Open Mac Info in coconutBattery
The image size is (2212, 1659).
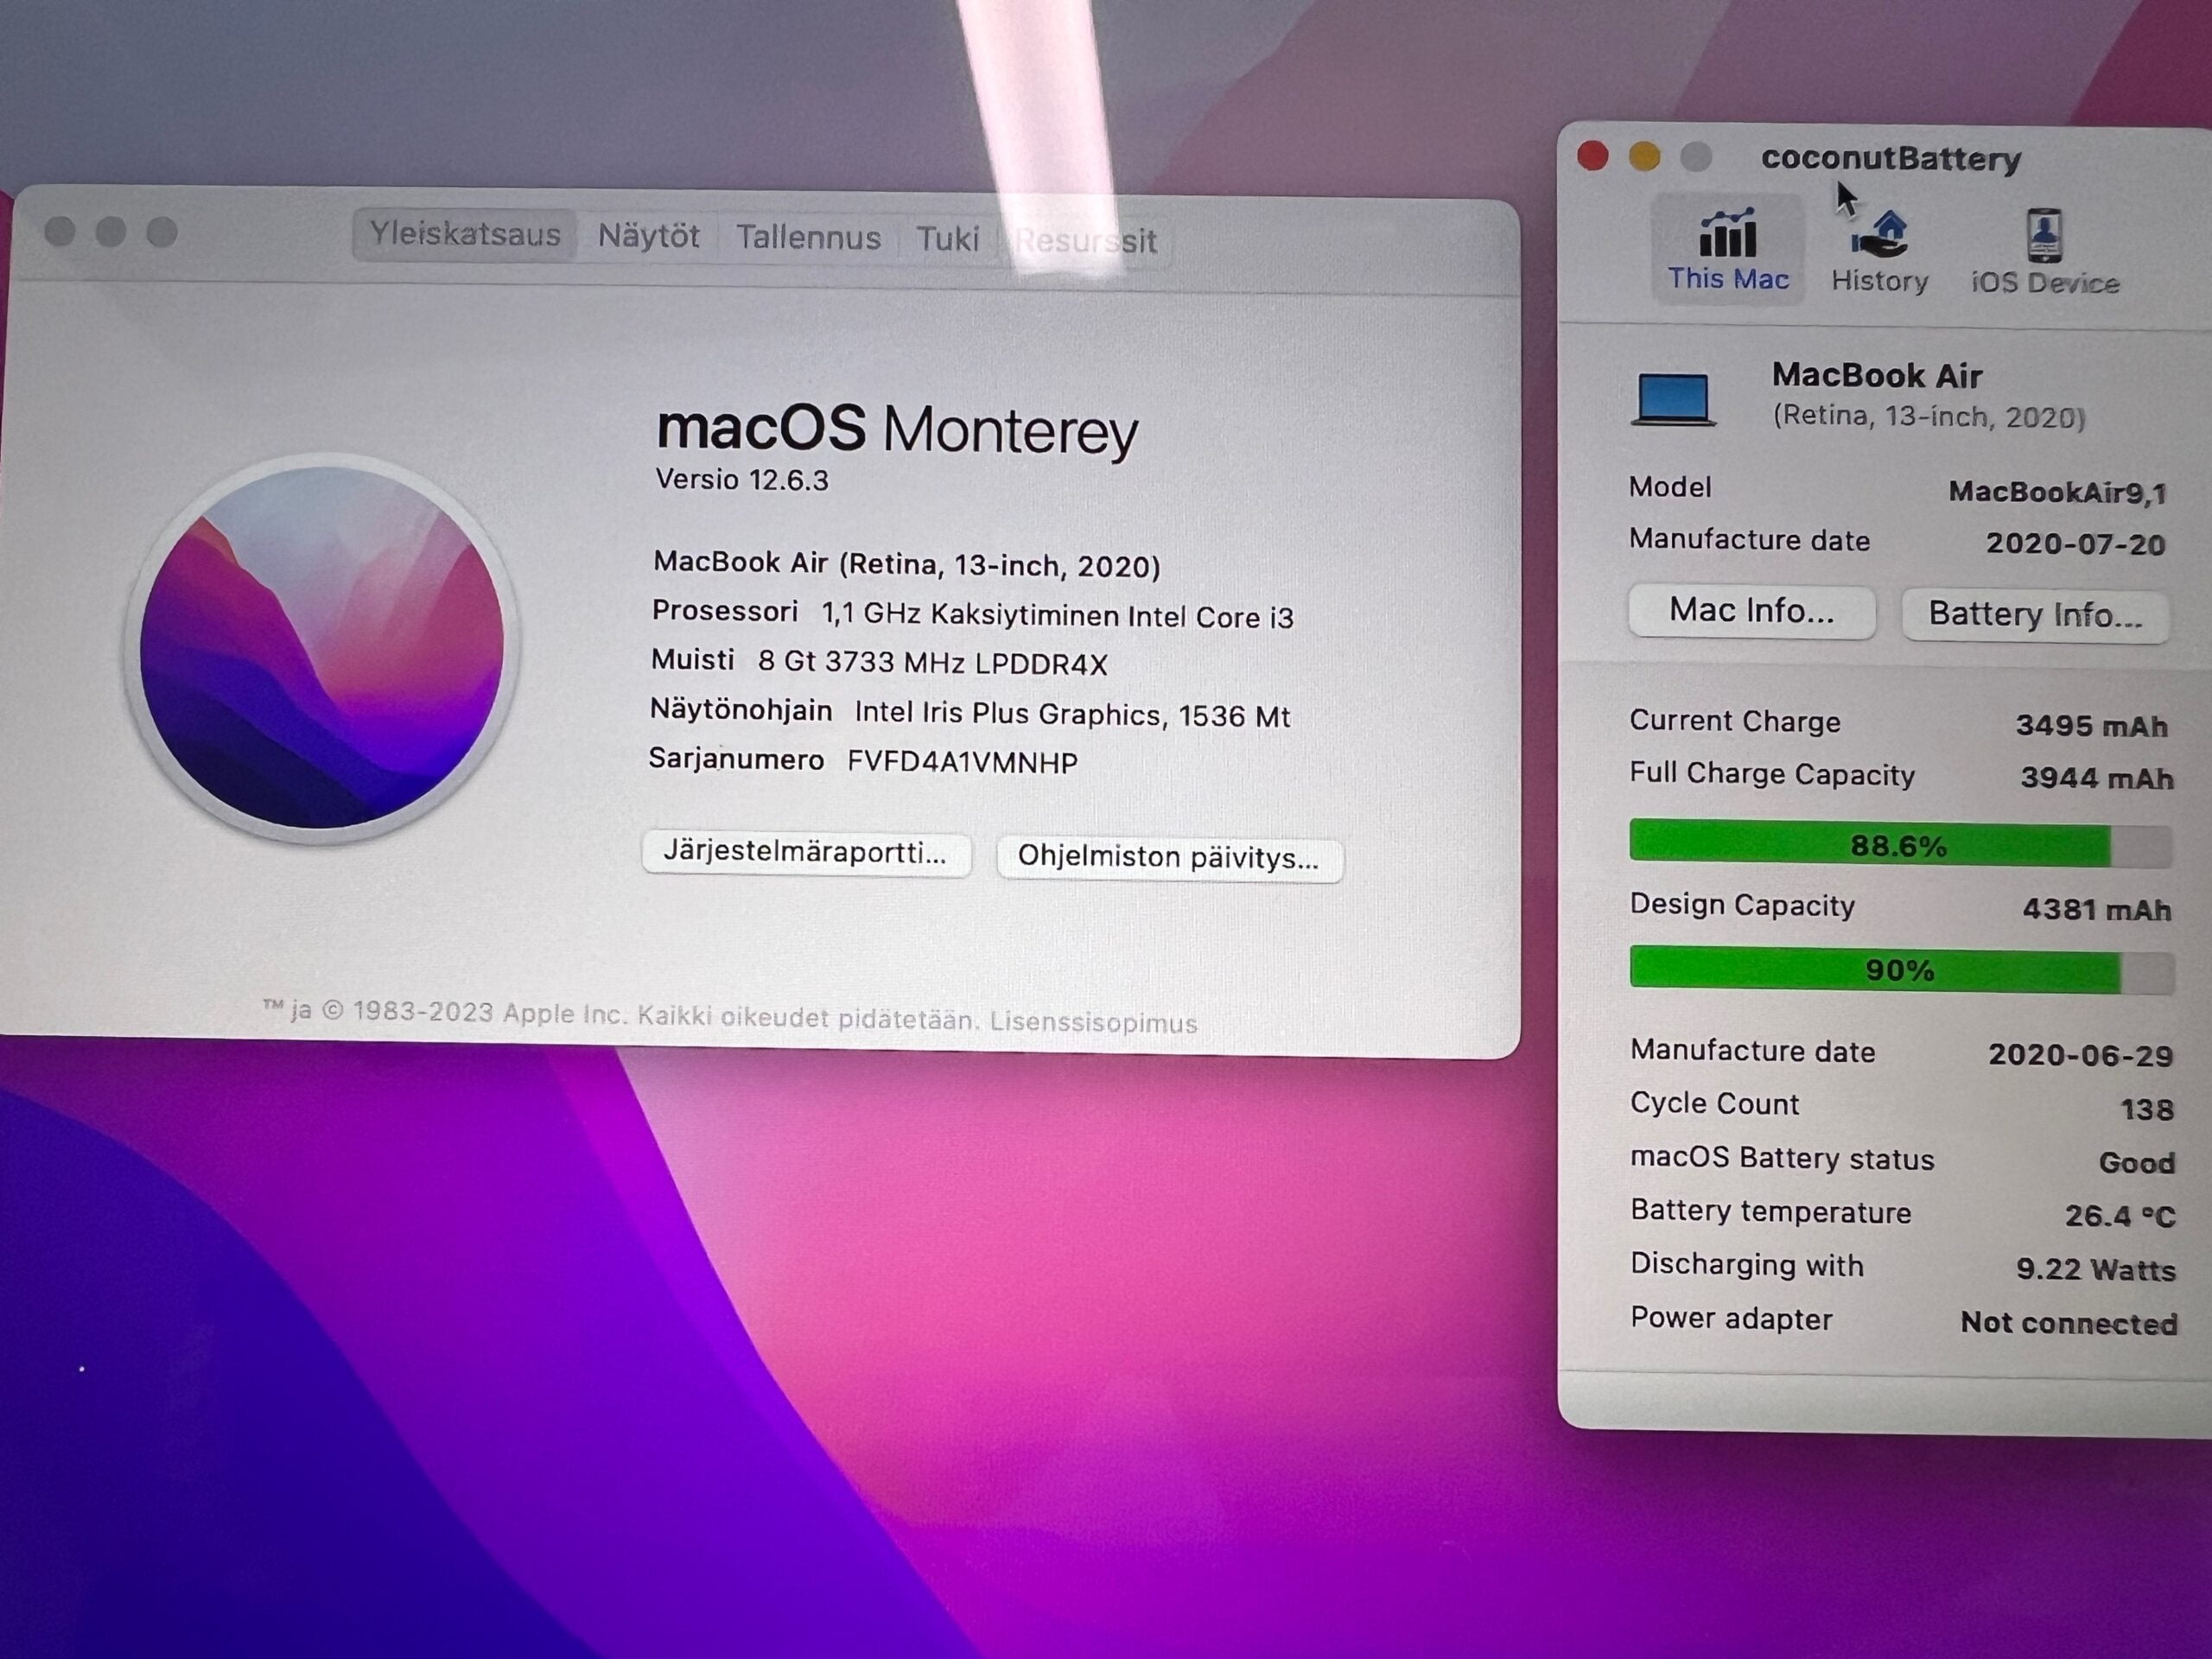click(x=1751, y=610)
